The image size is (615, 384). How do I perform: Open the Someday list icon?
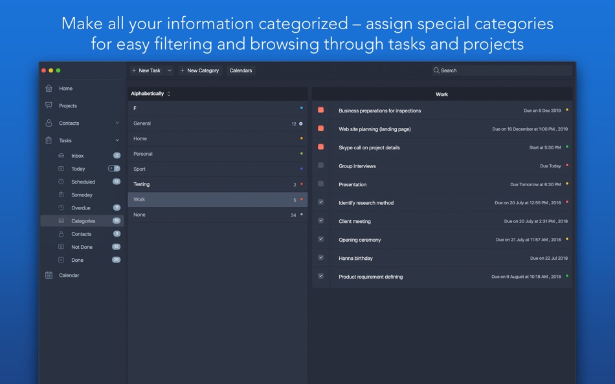click(x=61, y=195)
